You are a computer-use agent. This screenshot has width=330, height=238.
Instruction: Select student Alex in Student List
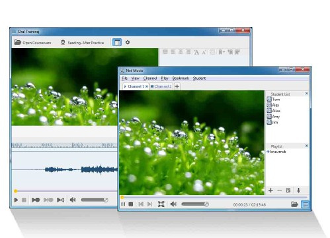[273, 105]
